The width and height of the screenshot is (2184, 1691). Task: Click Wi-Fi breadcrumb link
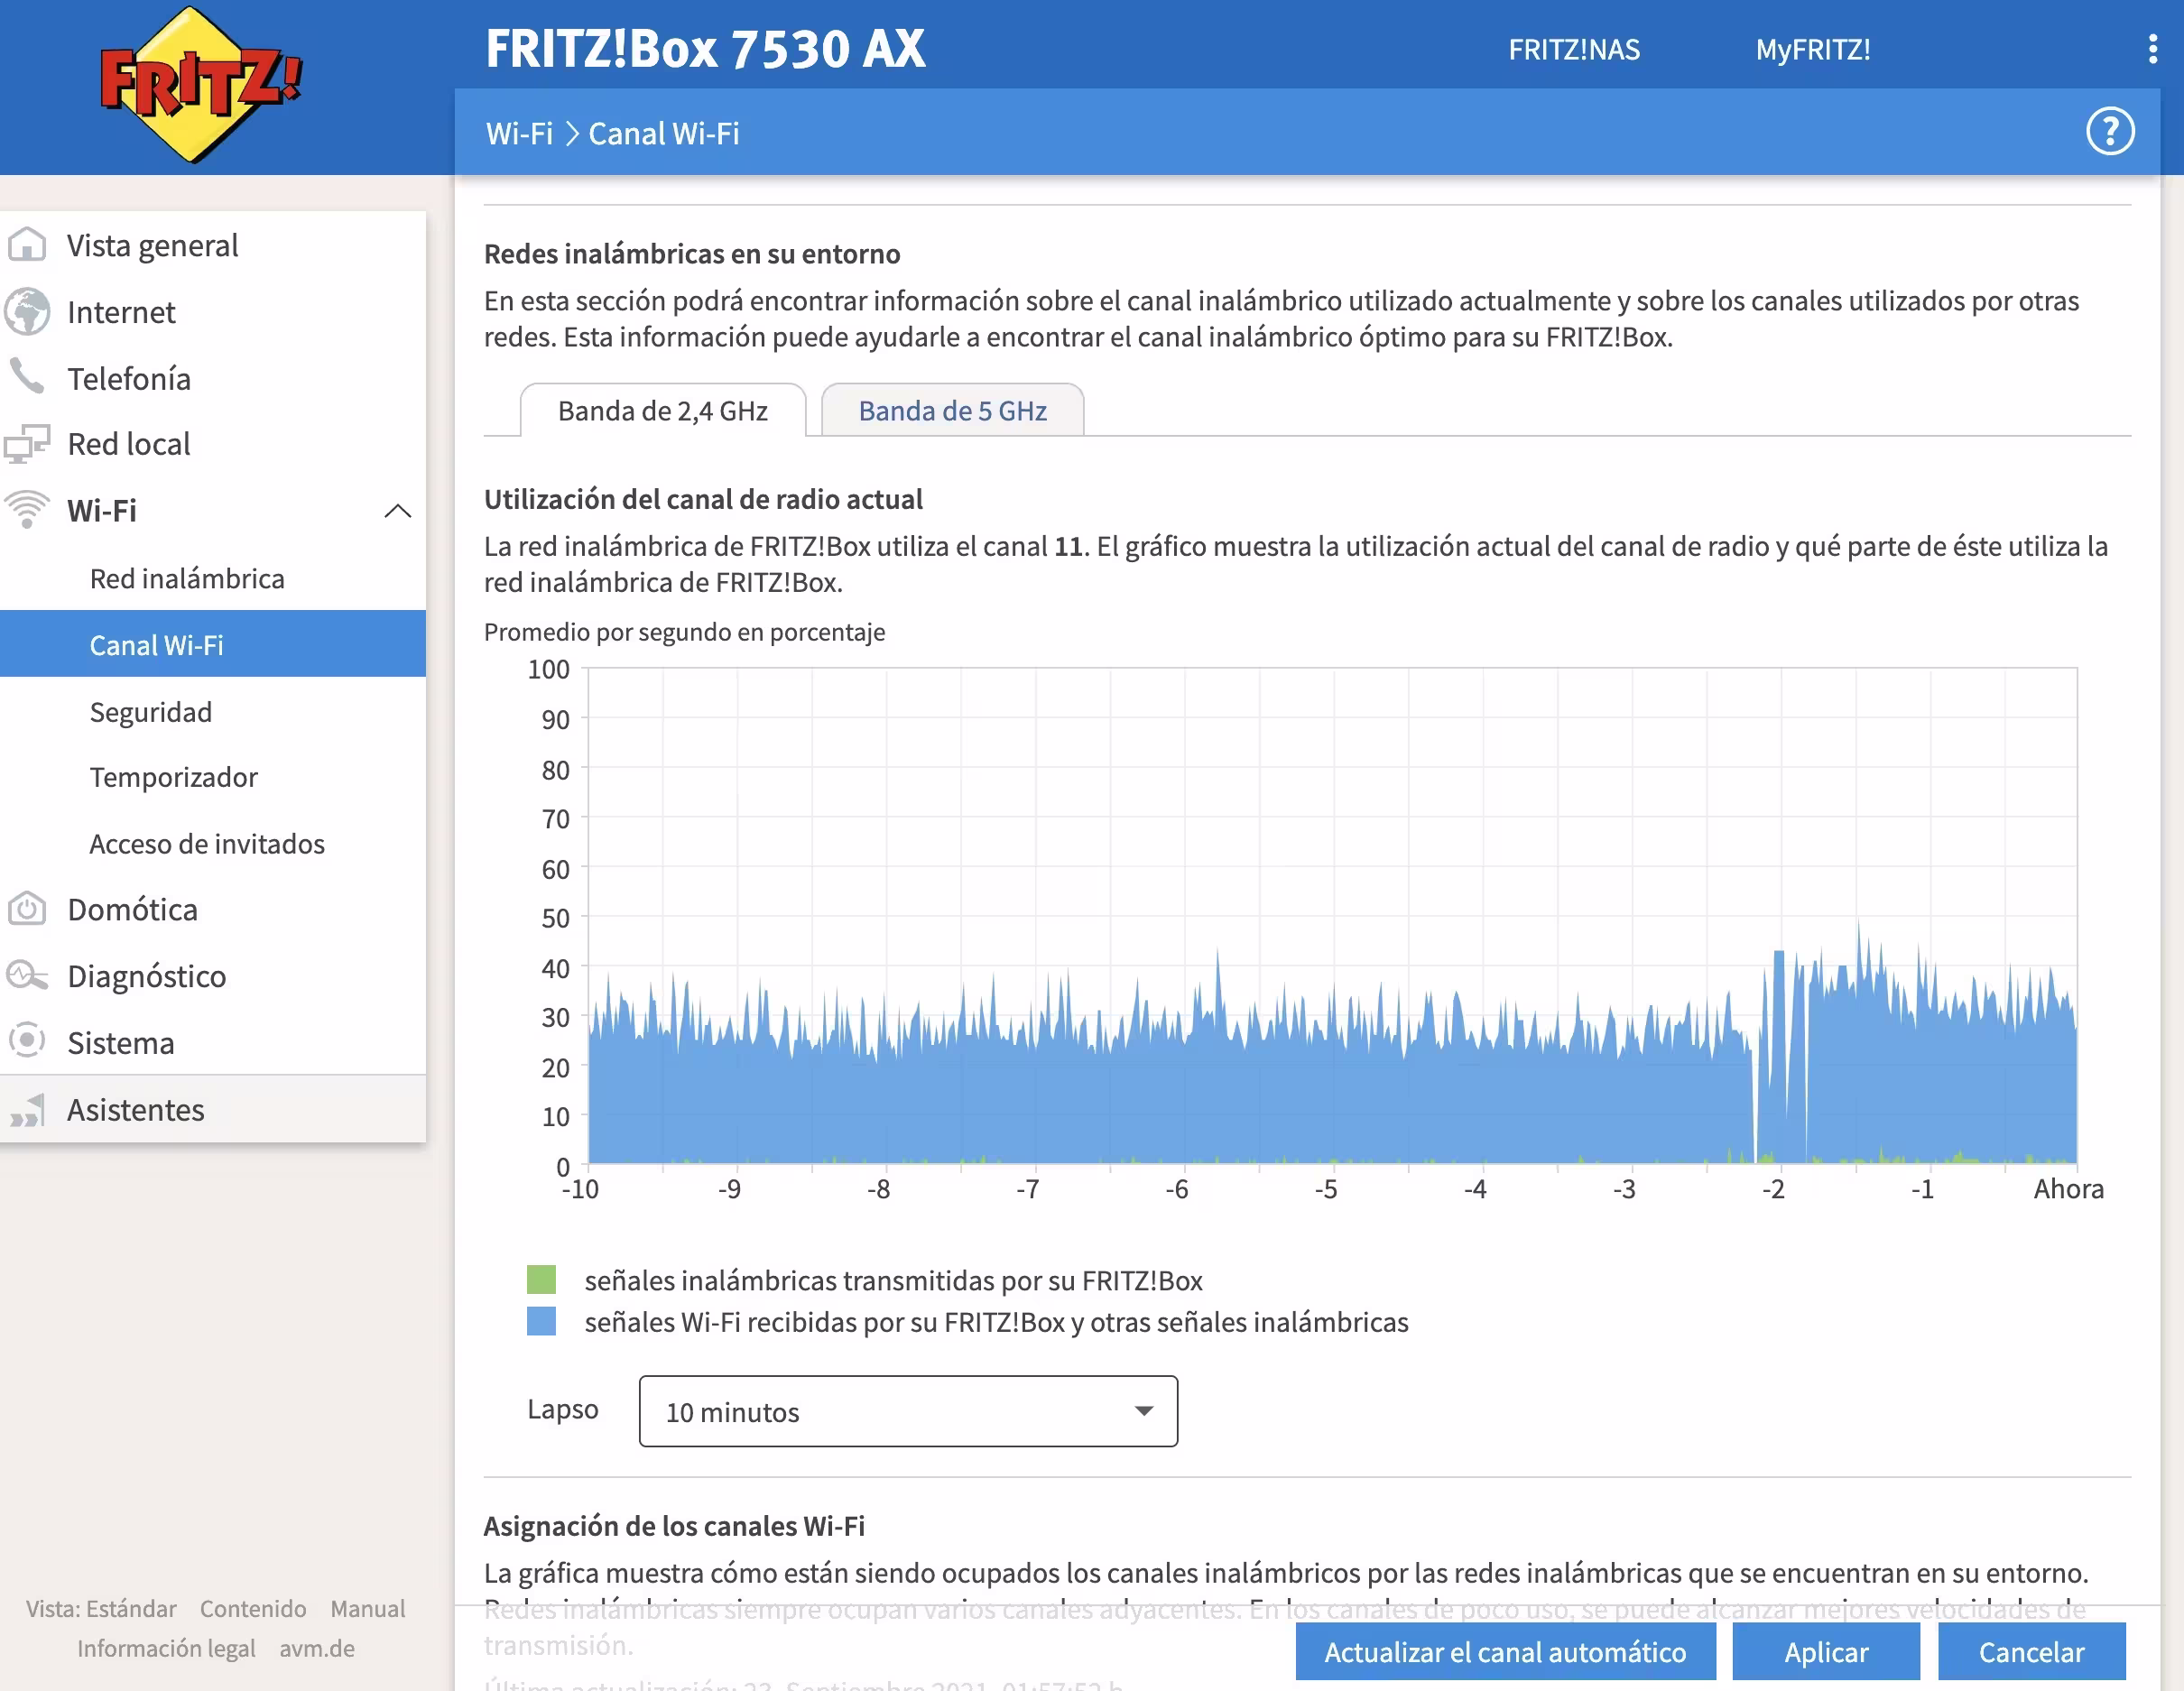519,133
